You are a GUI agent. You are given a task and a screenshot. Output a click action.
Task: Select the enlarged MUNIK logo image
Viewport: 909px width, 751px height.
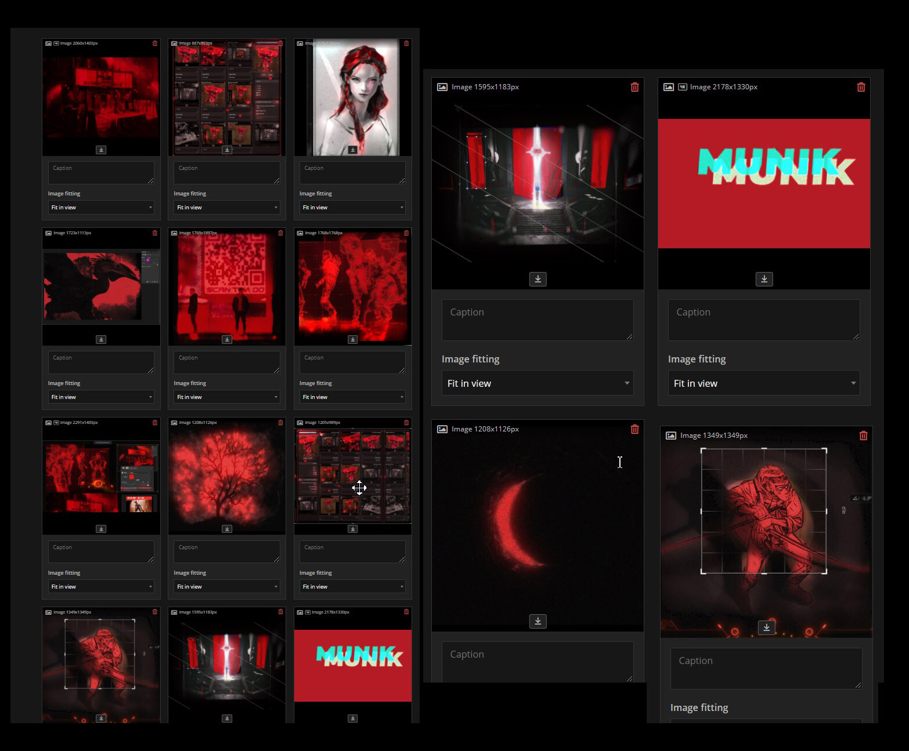click(764, 184)
